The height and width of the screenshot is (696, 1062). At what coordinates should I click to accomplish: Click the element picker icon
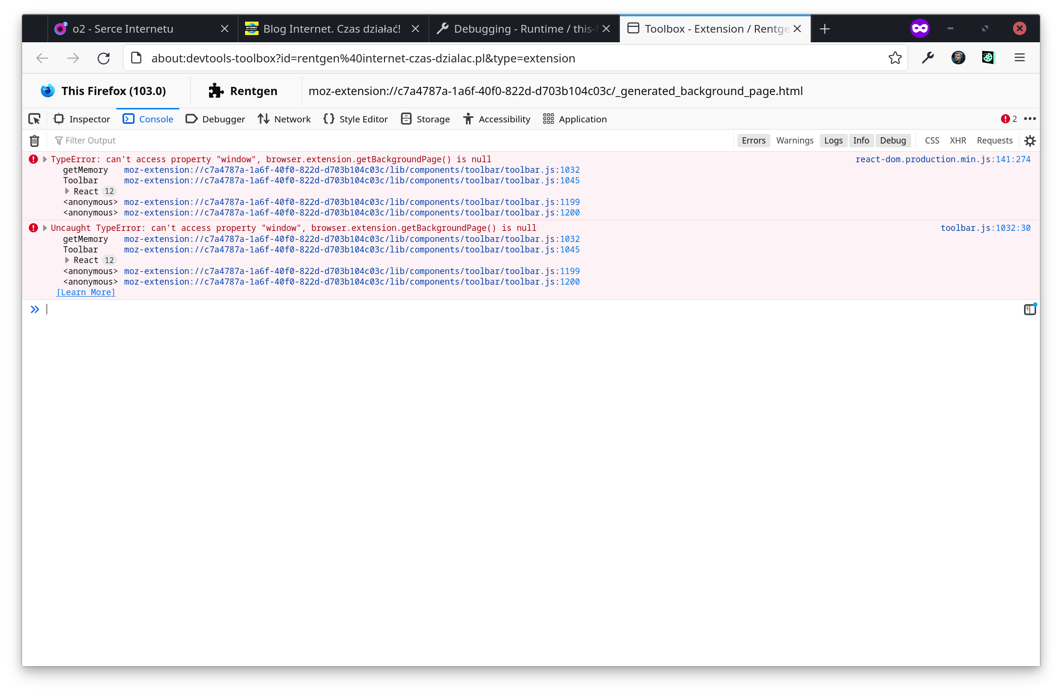35,119
